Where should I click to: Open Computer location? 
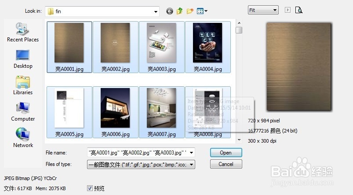point(23,112)
